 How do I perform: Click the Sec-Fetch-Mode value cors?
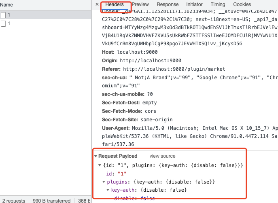[x=151, y=111]
